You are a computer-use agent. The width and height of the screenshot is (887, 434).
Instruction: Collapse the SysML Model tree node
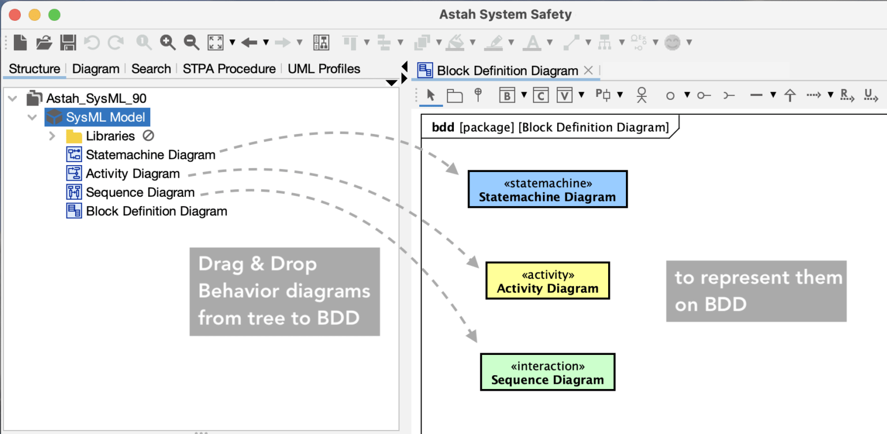[x=32, y=117]
